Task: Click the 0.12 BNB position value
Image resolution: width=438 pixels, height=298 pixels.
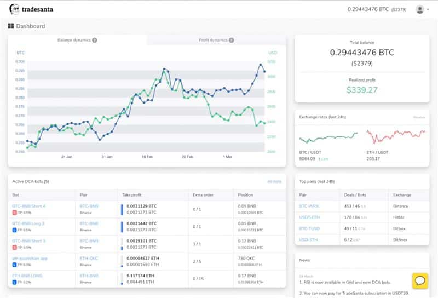Action: coord(247,240)
